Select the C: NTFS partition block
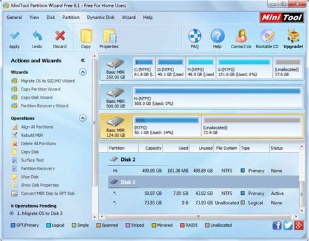Viewport: 309px width, 241px height. pos(144,68)
